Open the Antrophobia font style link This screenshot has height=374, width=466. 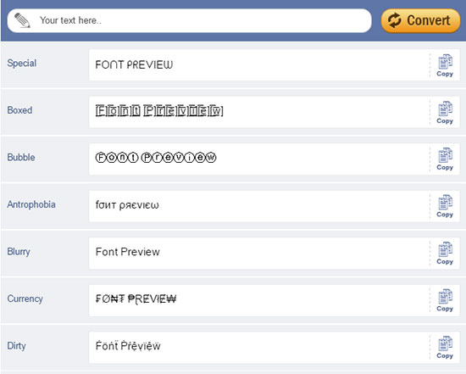point(31,204)
